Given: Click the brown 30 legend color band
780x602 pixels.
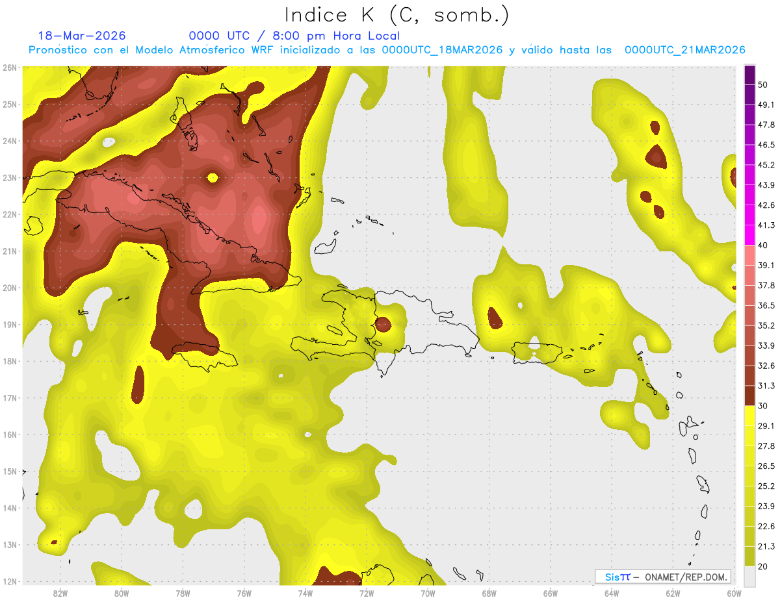Looking at the screenshot, I should click(x=750, y=395).
